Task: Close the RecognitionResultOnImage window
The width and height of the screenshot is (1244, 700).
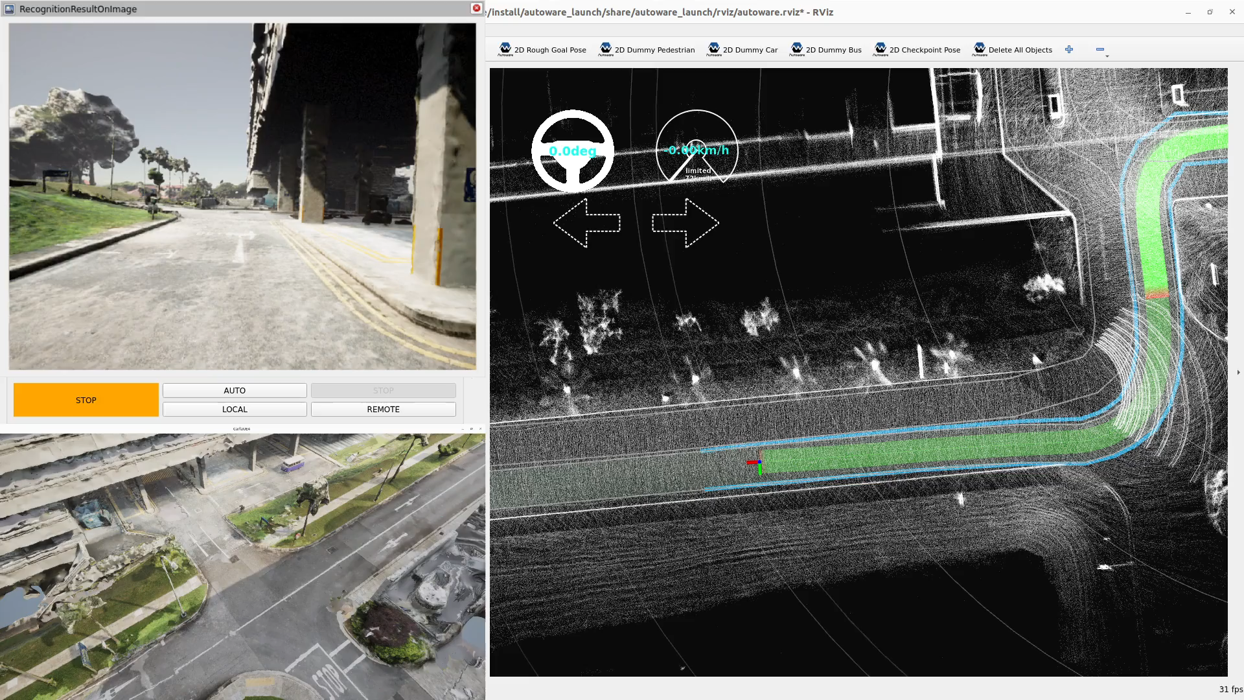Action: coord(476,8)
